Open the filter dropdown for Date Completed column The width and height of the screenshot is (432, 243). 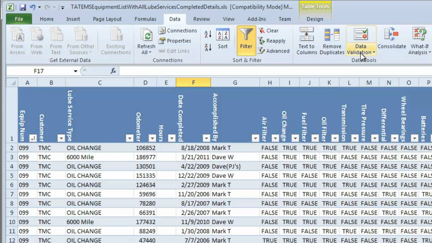pos(206,138)
